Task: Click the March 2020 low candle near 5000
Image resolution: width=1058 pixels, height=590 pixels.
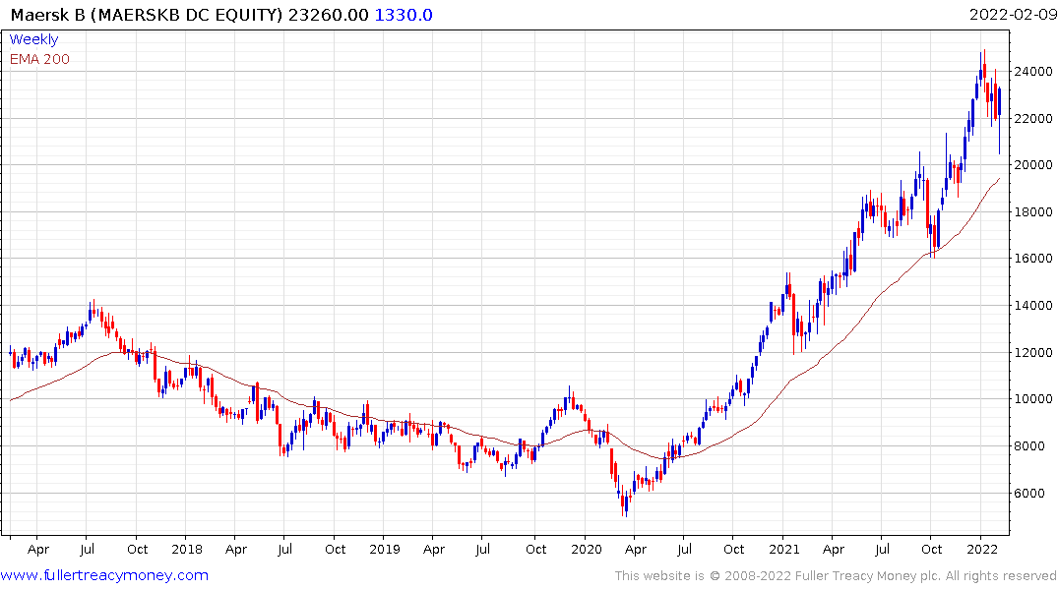Action: [x=626, y=504]
